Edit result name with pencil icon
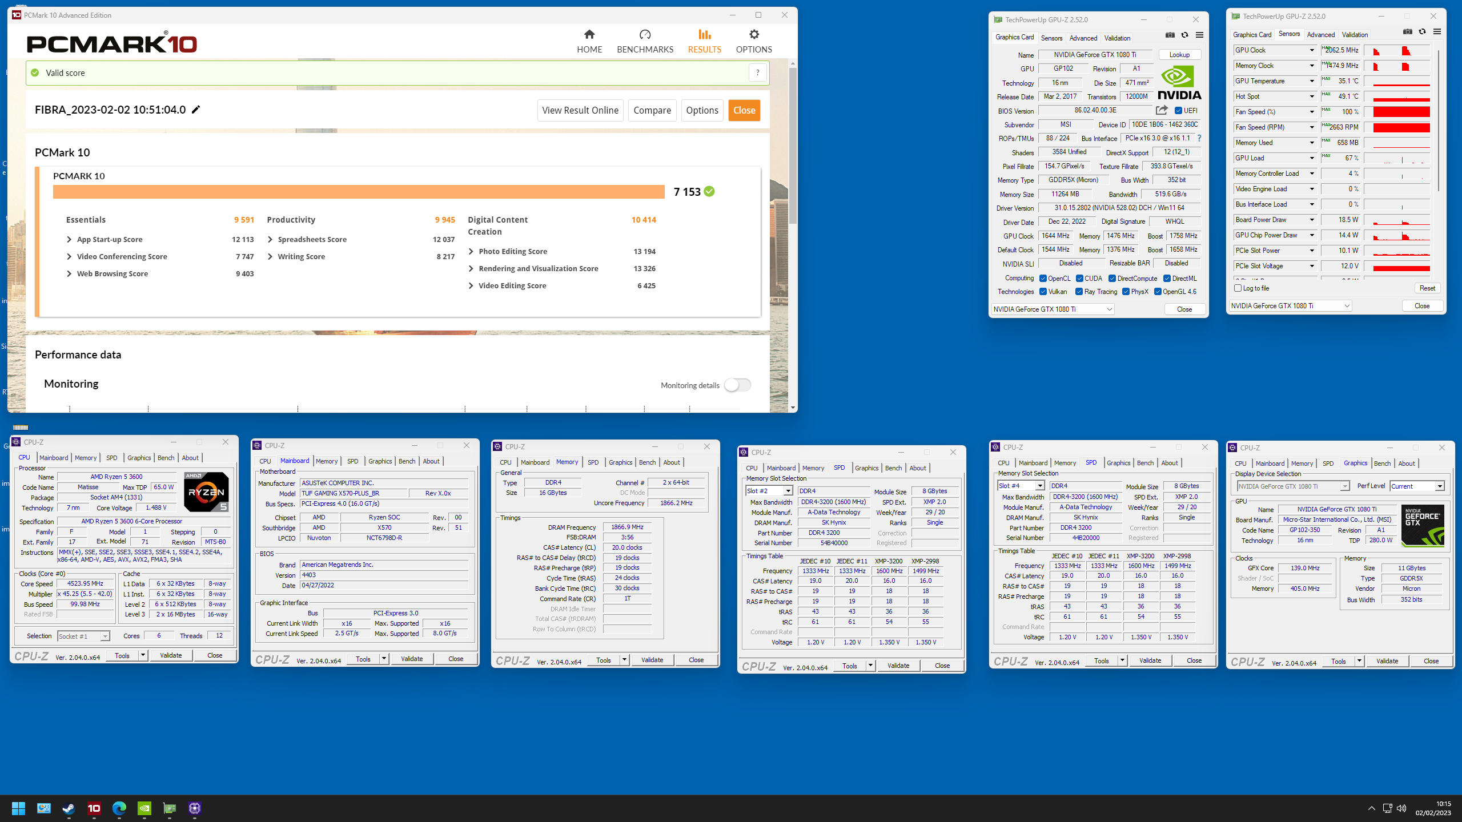1462x822 pixels. click(x=196, y=110)
